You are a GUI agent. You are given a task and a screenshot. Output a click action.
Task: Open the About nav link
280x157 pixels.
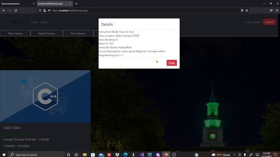pyautogui.click(x=44, y=22)
